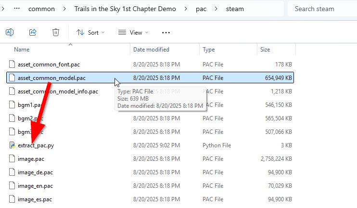This screenshot has width=357, height=208.
Task: Select image_es.pac file name
Action: (x=35, y=199)
